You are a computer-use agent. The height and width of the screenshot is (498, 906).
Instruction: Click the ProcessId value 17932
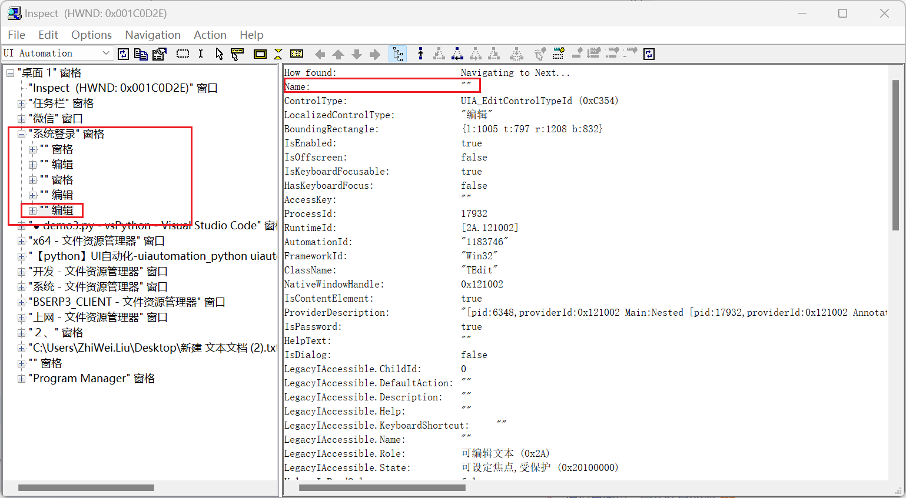[x=474, y=214]
